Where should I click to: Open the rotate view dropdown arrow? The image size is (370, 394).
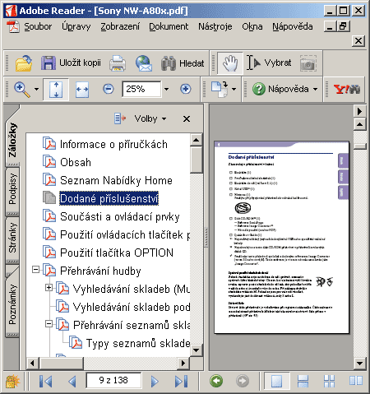(234, 89)
